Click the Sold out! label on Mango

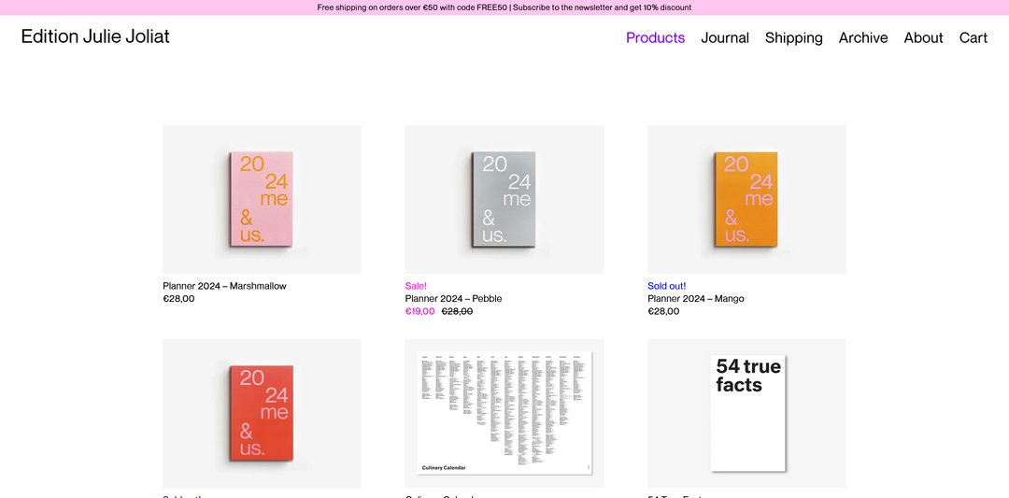click(666, 286)
